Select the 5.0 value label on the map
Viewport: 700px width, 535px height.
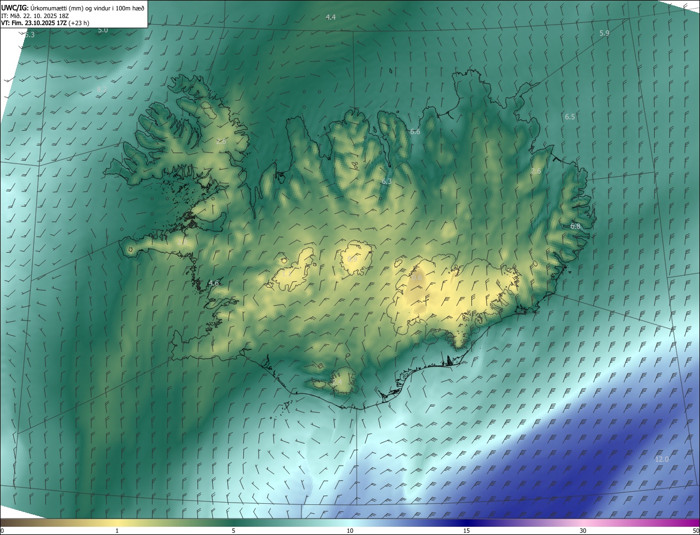pyautogui.click(x=103, y=30)
